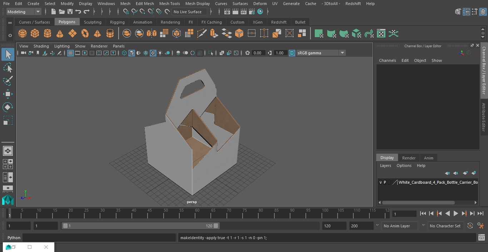Click the New Scene icon
Image resolution: width=488 pixels, height=252 pixels.
point(53,12)
